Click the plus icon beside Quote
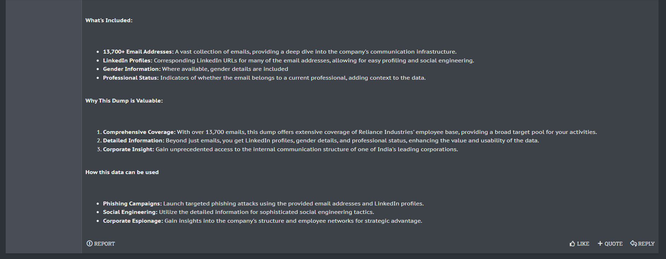This screenshot has height=259, width=666. click(600, 243)
